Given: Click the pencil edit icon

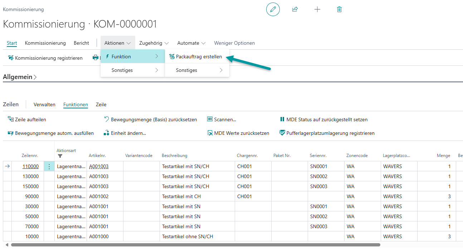Looking at the screenshot, I should [x=273, y=9].
